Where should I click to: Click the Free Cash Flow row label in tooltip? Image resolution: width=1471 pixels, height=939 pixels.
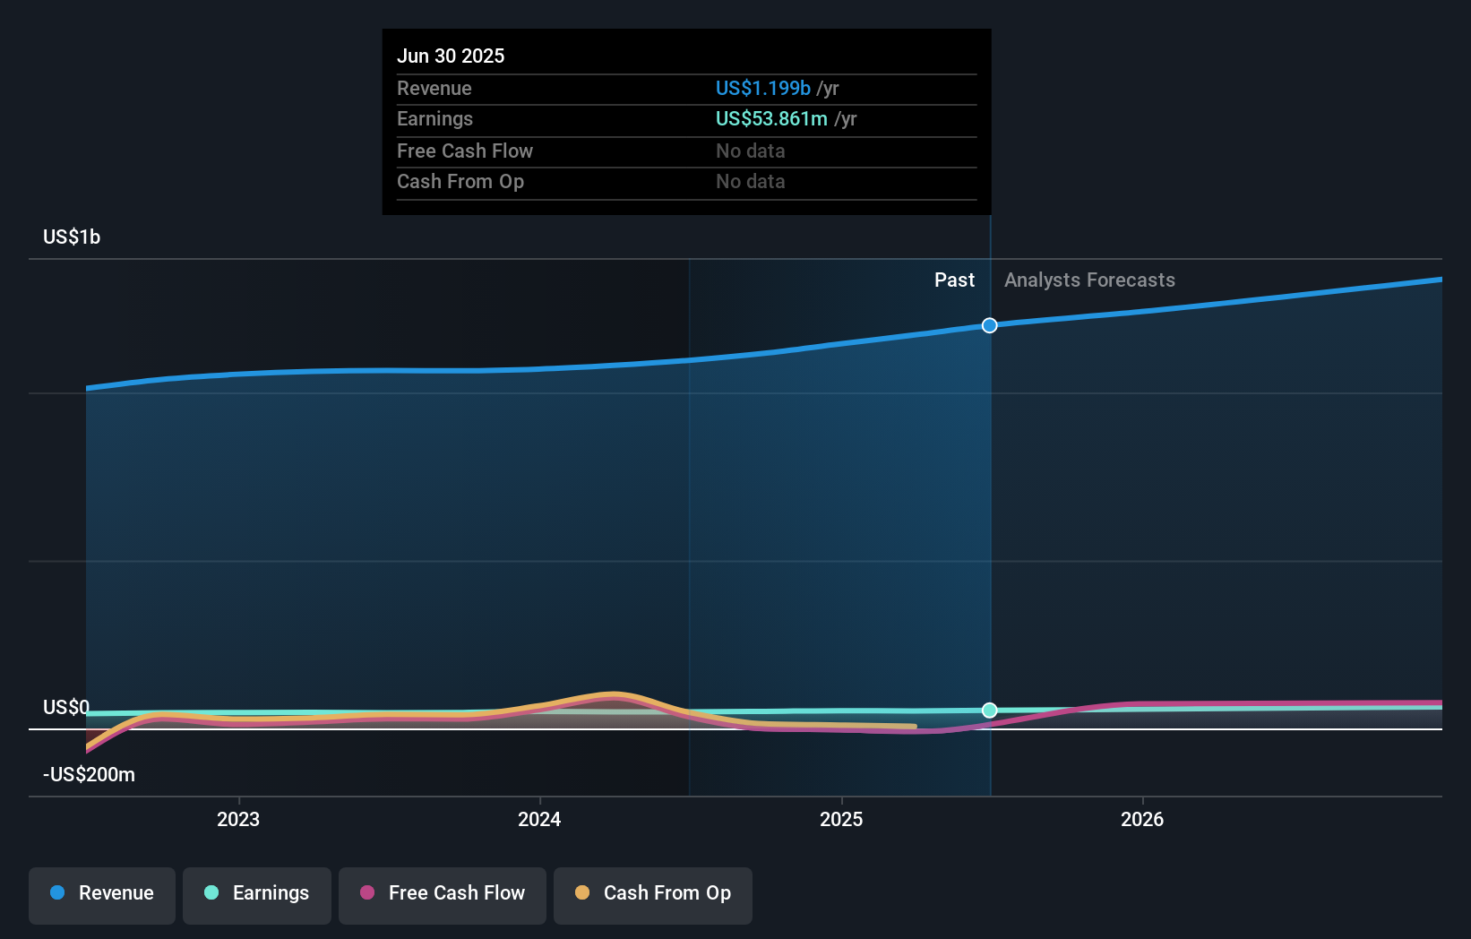pos(465,151)
